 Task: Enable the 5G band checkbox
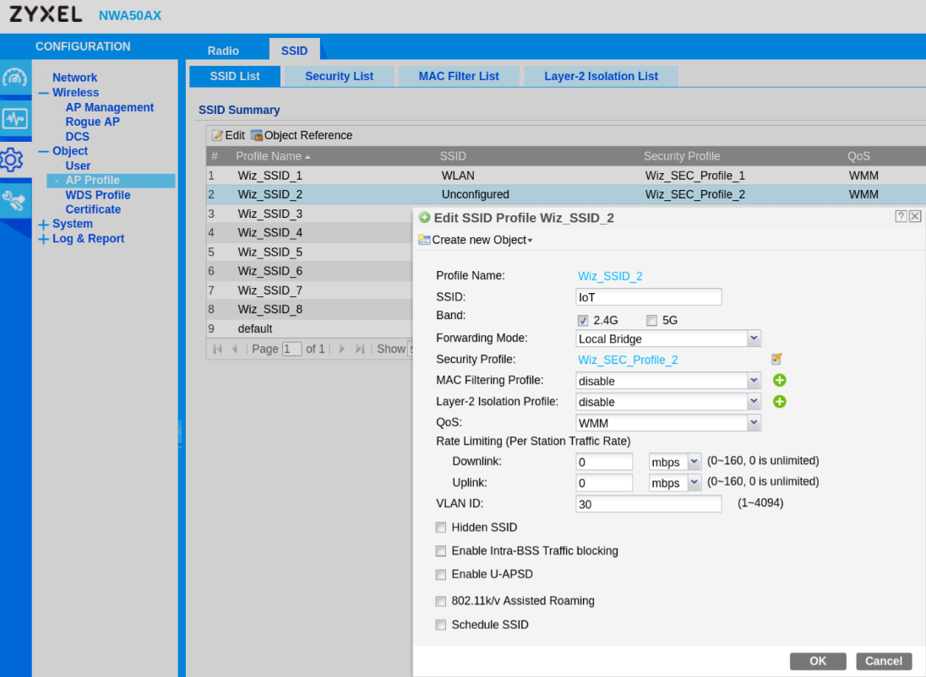click(651, 321)
